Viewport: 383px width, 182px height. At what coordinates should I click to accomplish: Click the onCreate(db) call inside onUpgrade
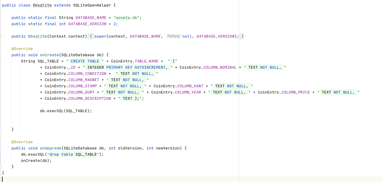(36, 161)
